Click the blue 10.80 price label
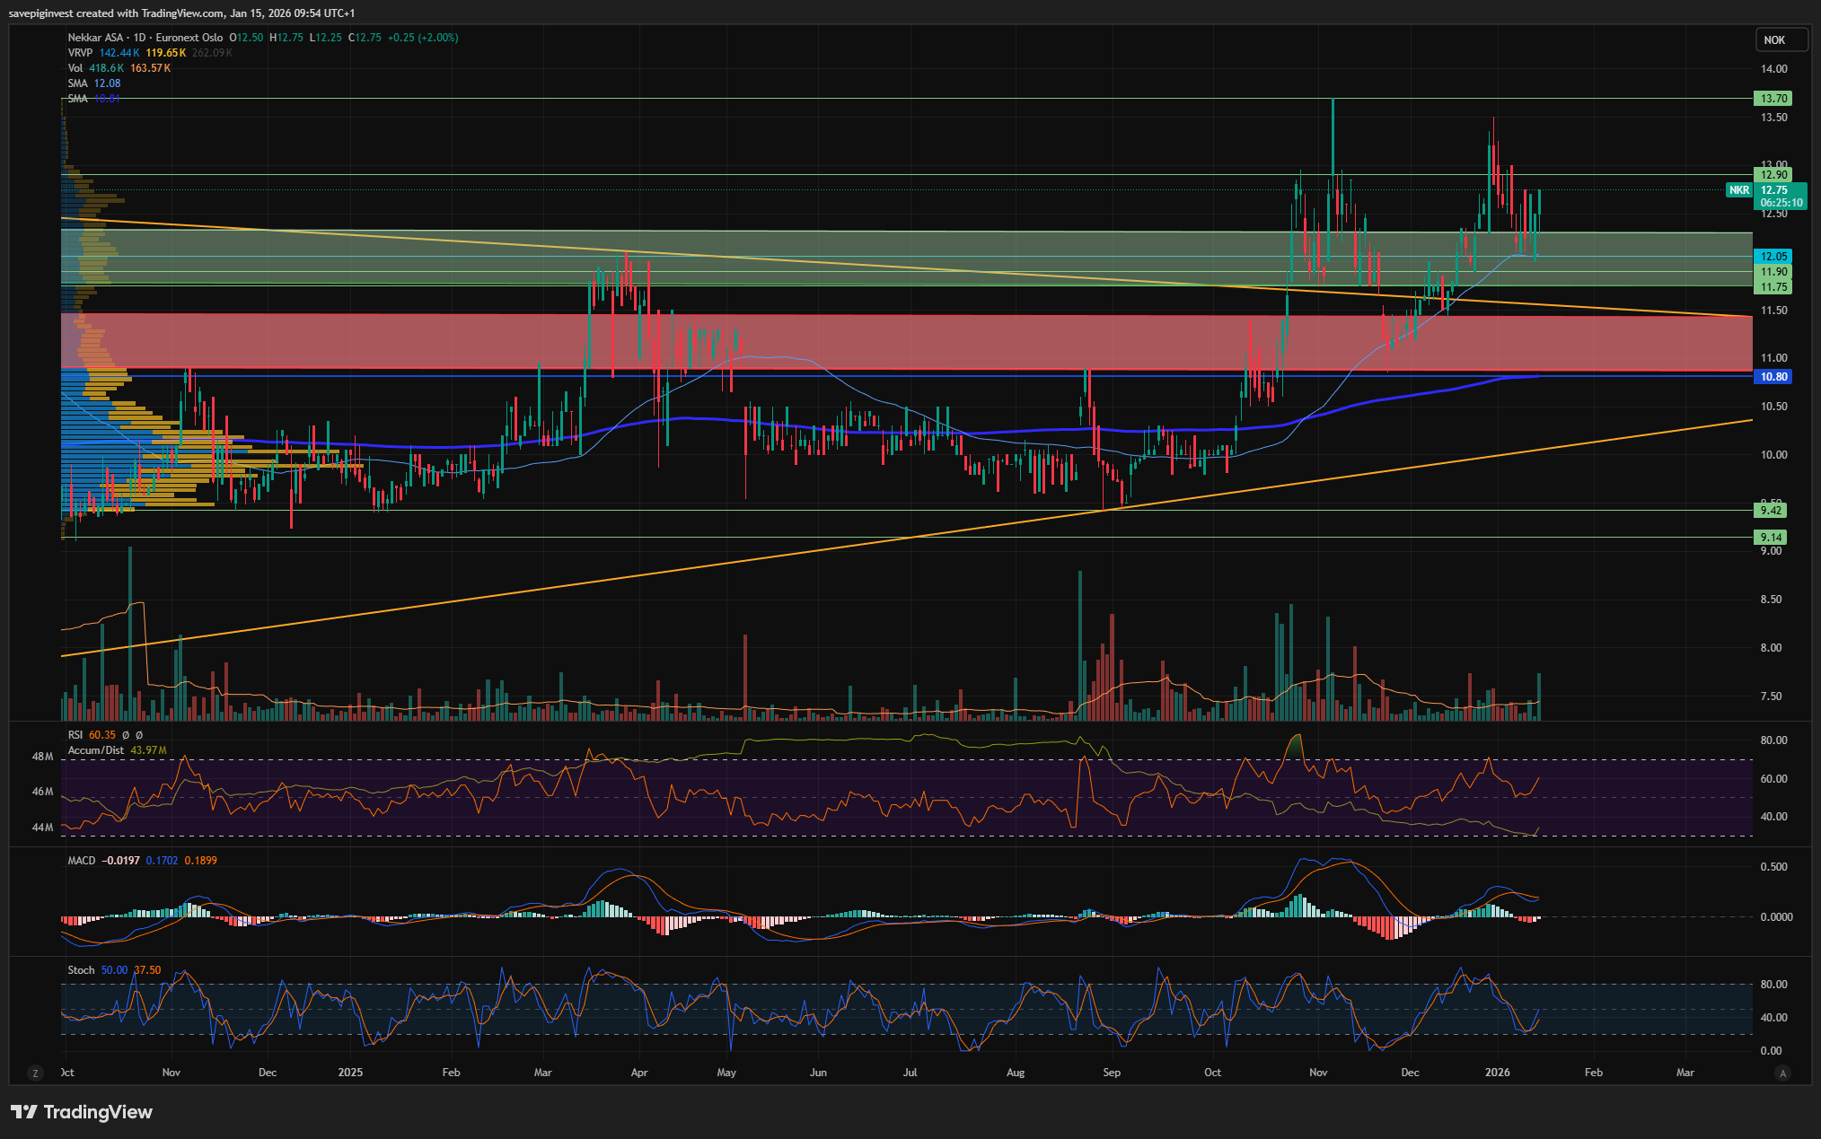 click(x=1773, y=377)
